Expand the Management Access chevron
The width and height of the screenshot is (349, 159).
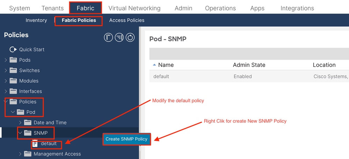click(21, 154)
